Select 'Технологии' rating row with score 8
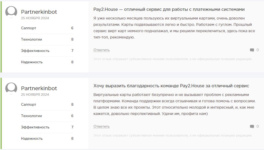The image size is (264, 150). click(47, 39)
